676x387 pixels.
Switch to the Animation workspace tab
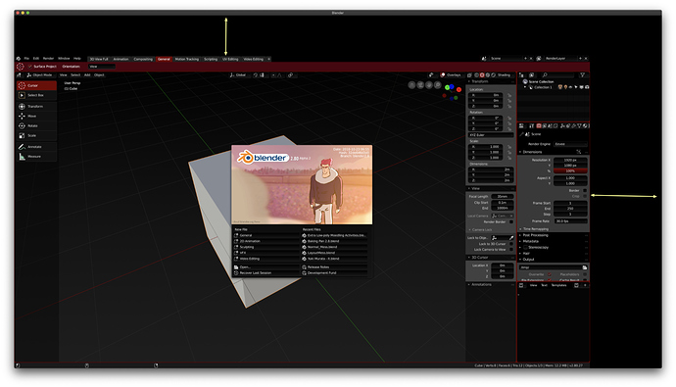121,59
